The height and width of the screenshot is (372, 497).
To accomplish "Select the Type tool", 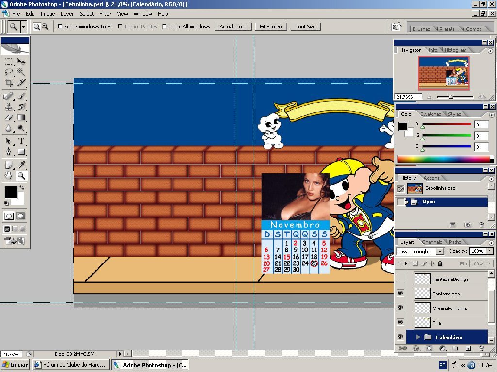I will (21, 141).
